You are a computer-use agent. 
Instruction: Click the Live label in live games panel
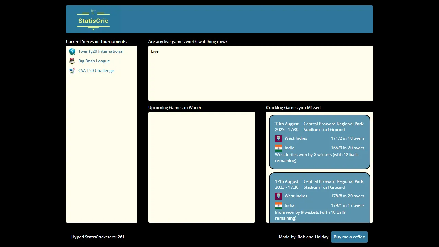[x=155, y=51]
